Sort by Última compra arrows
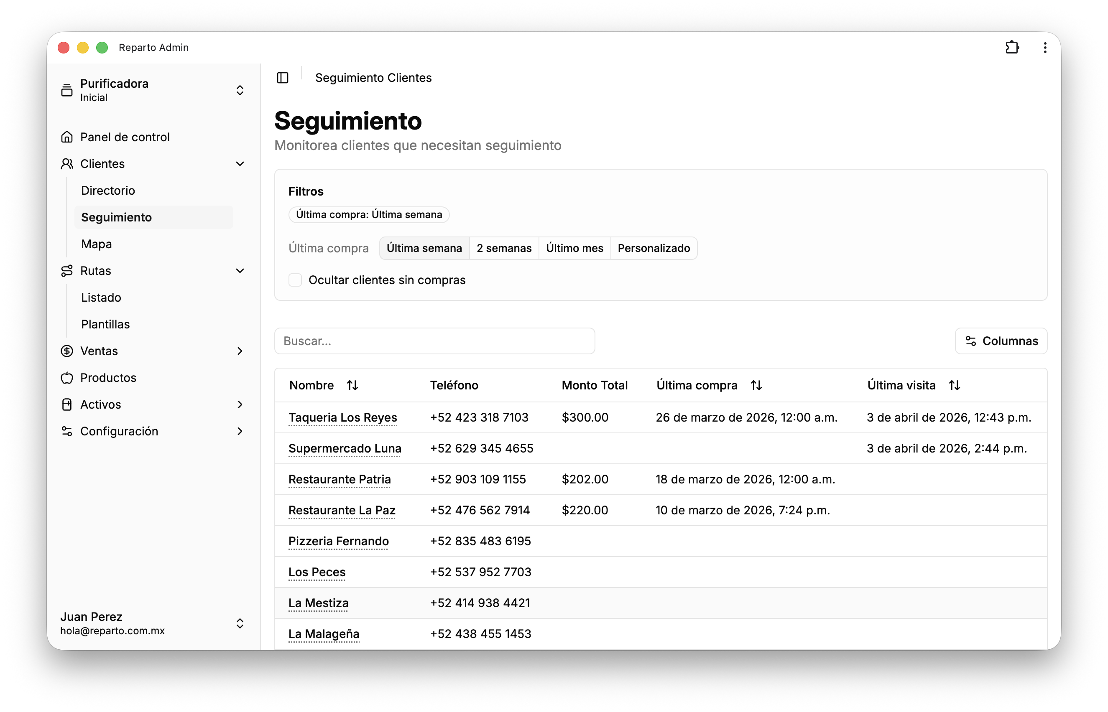Viewport: 1108px width, 712px height. click(x=756, y=385)
